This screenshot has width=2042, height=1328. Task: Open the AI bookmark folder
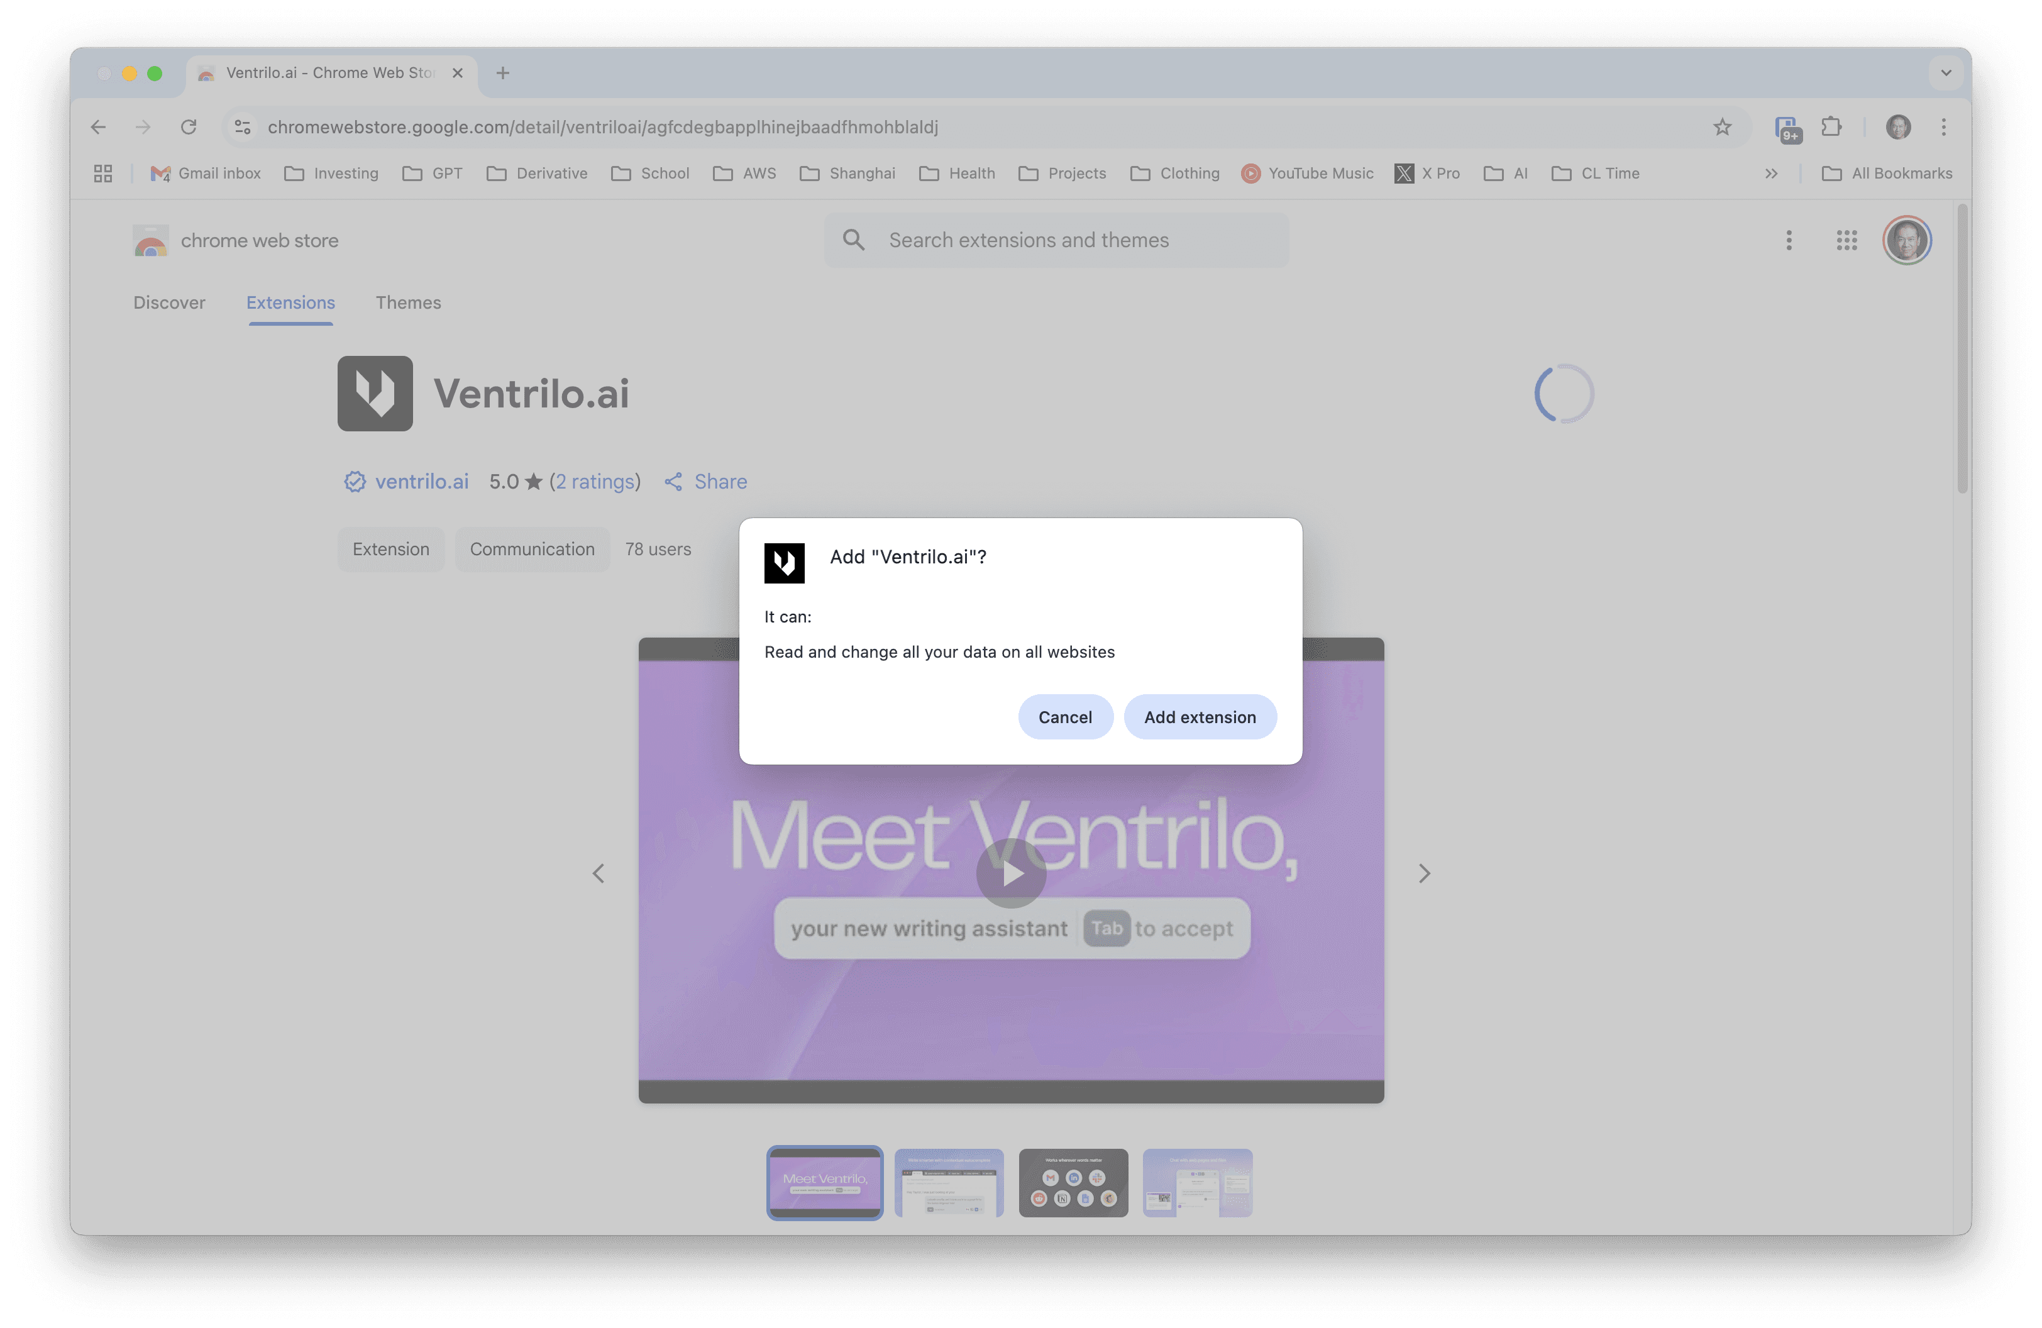[1506, 174]
